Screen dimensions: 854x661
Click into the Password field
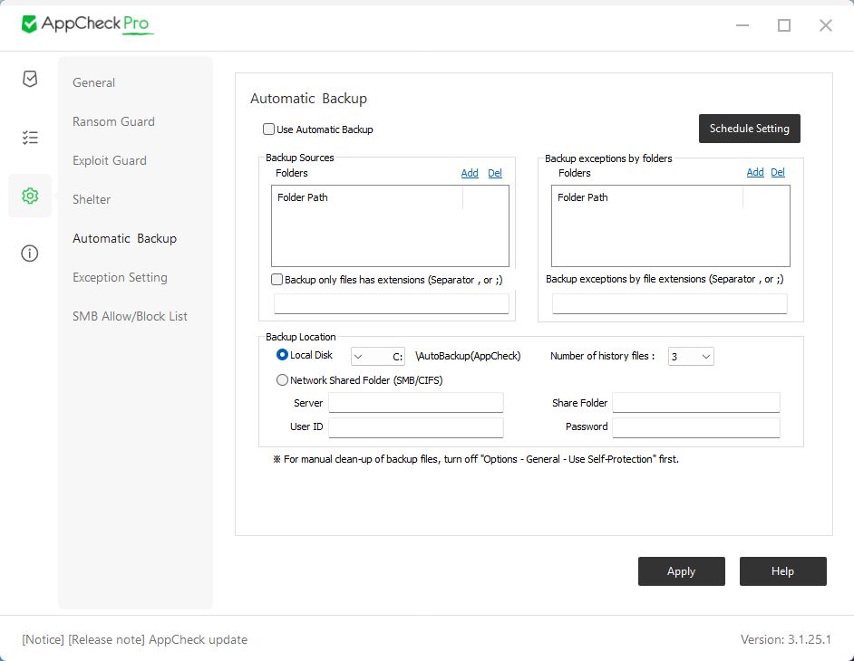click(696, 427)
